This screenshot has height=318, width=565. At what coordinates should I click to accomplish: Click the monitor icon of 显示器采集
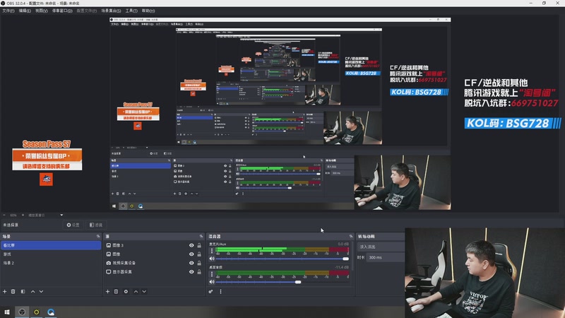pos(109,272)
